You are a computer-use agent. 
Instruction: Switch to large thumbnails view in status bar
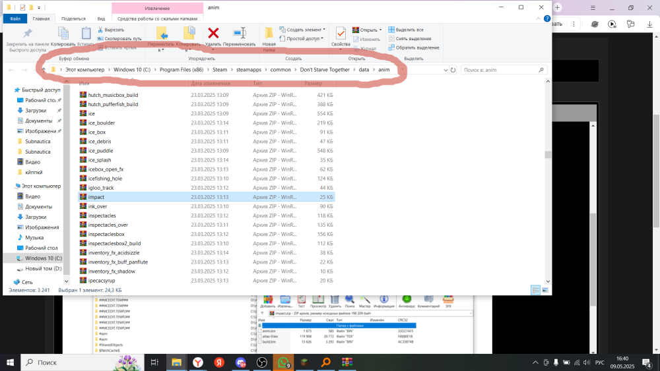[545, 291]
